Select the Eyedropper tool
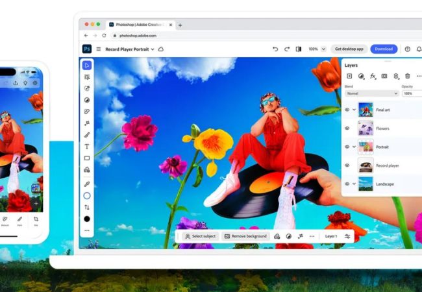Image resolution: width=422 pixels, height=292 pixels. (86, 184)
